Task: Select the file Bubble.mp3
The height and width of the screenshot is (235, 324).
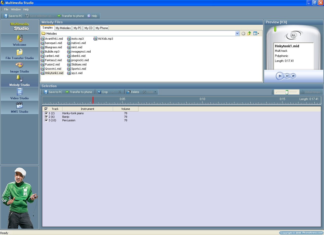Action: tap(50, 52)
